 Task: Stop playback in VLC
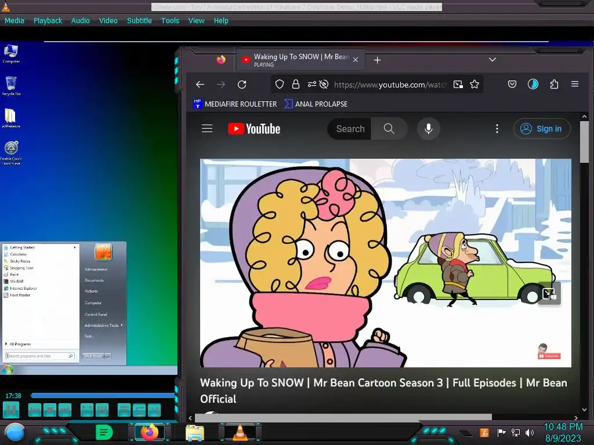[50, 410]
